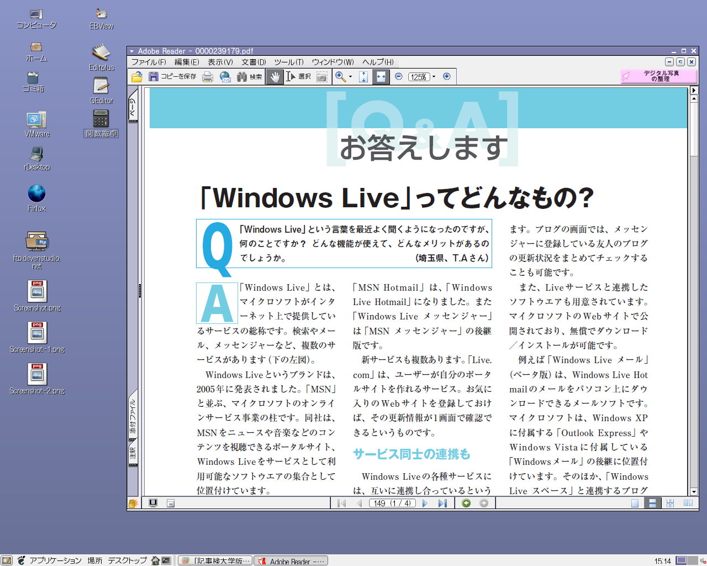Open the ツール(T) menu
The image size is (707, 566).
click(289, 62)
